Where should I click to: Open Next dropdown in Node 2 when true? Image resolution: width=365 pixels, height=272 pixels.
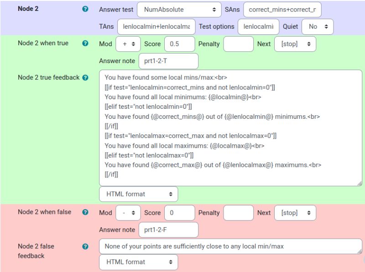click(x=295, y=44)
